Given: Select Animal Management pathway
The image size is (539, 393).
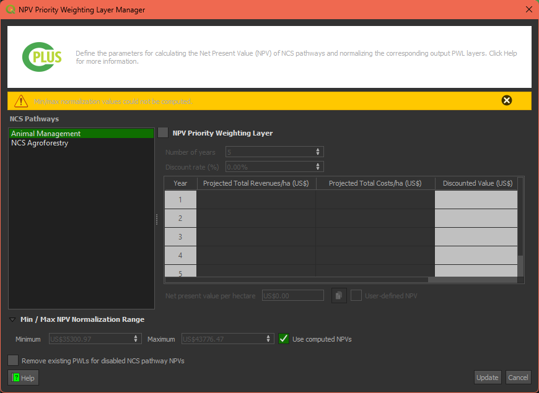Looking at the screenshot, I should coord(81,134).
